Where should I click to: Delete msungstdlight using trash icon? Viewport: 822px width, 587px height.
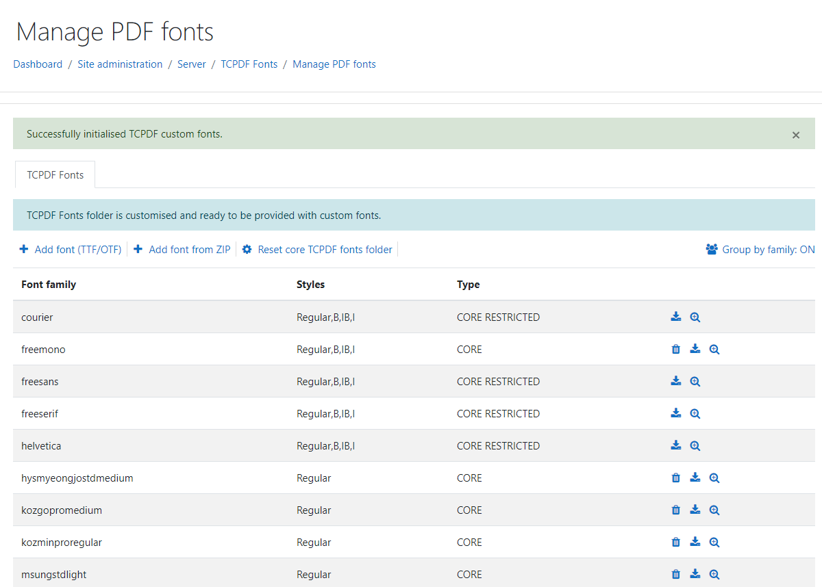pos(676,574)
